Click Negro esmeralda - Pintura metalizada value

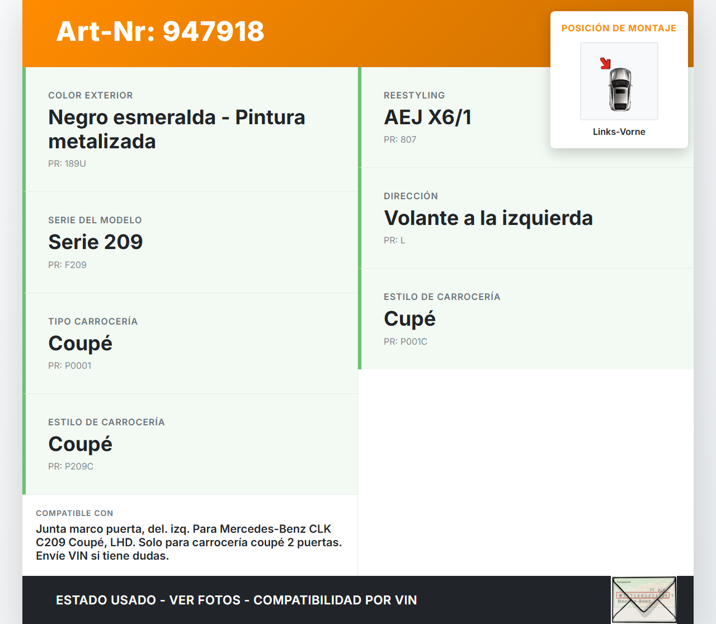[177, 129]
